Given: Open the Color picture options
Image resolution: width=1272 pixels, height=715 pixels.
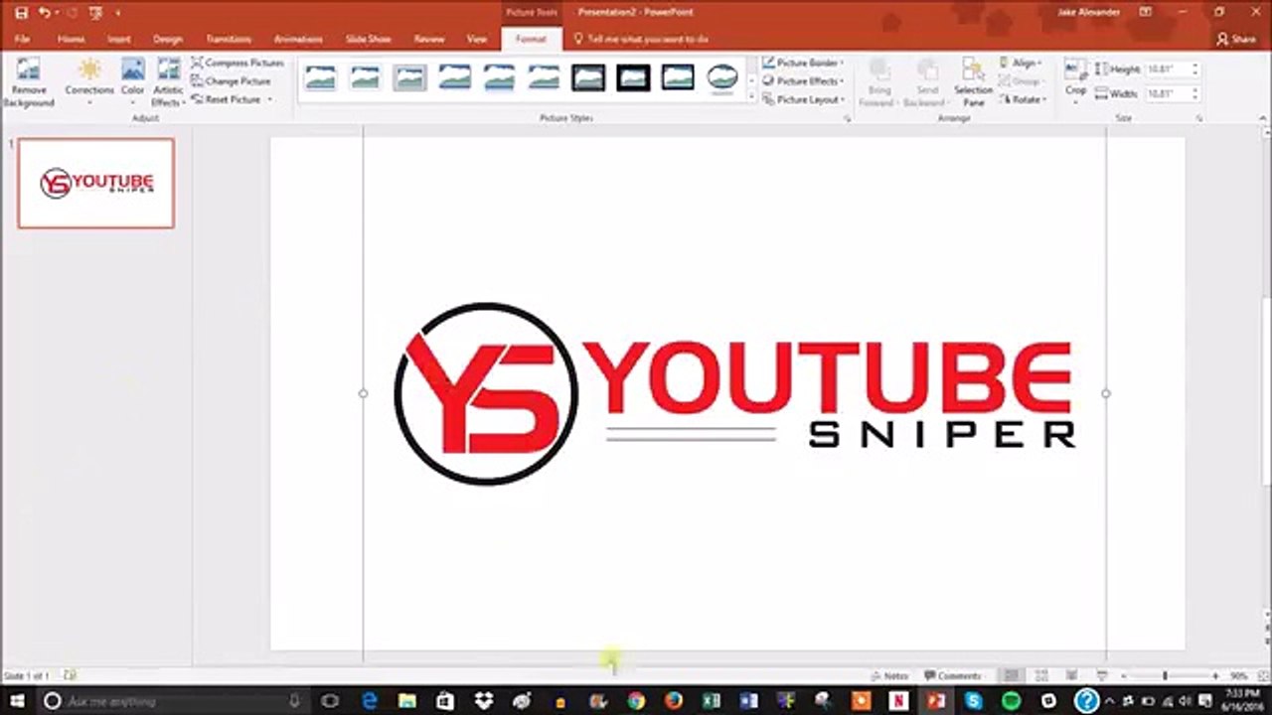Looking at the screenshot, I should click(x=133, y=82).
